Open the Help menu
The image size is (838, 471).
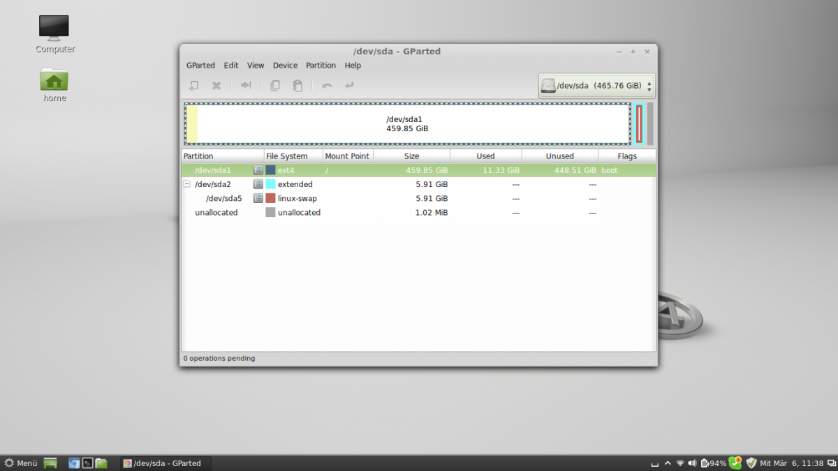353,66
